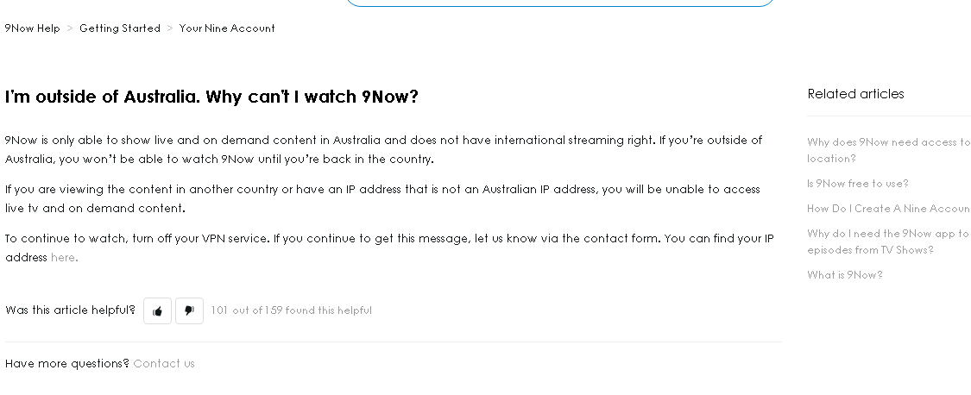Click the 'Was this article helpful?' label
971x395 pixels.
click(70, 310)
